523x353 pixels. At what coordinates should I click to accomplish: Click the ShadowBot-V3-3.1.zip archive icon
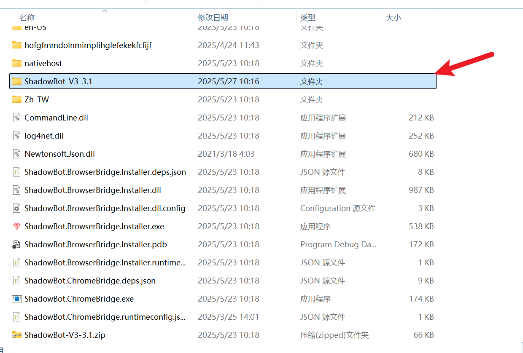(17, 335)
